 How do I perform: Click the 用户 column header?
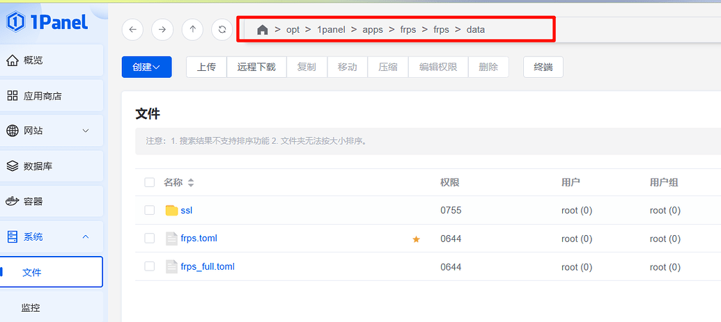point(571,182)
